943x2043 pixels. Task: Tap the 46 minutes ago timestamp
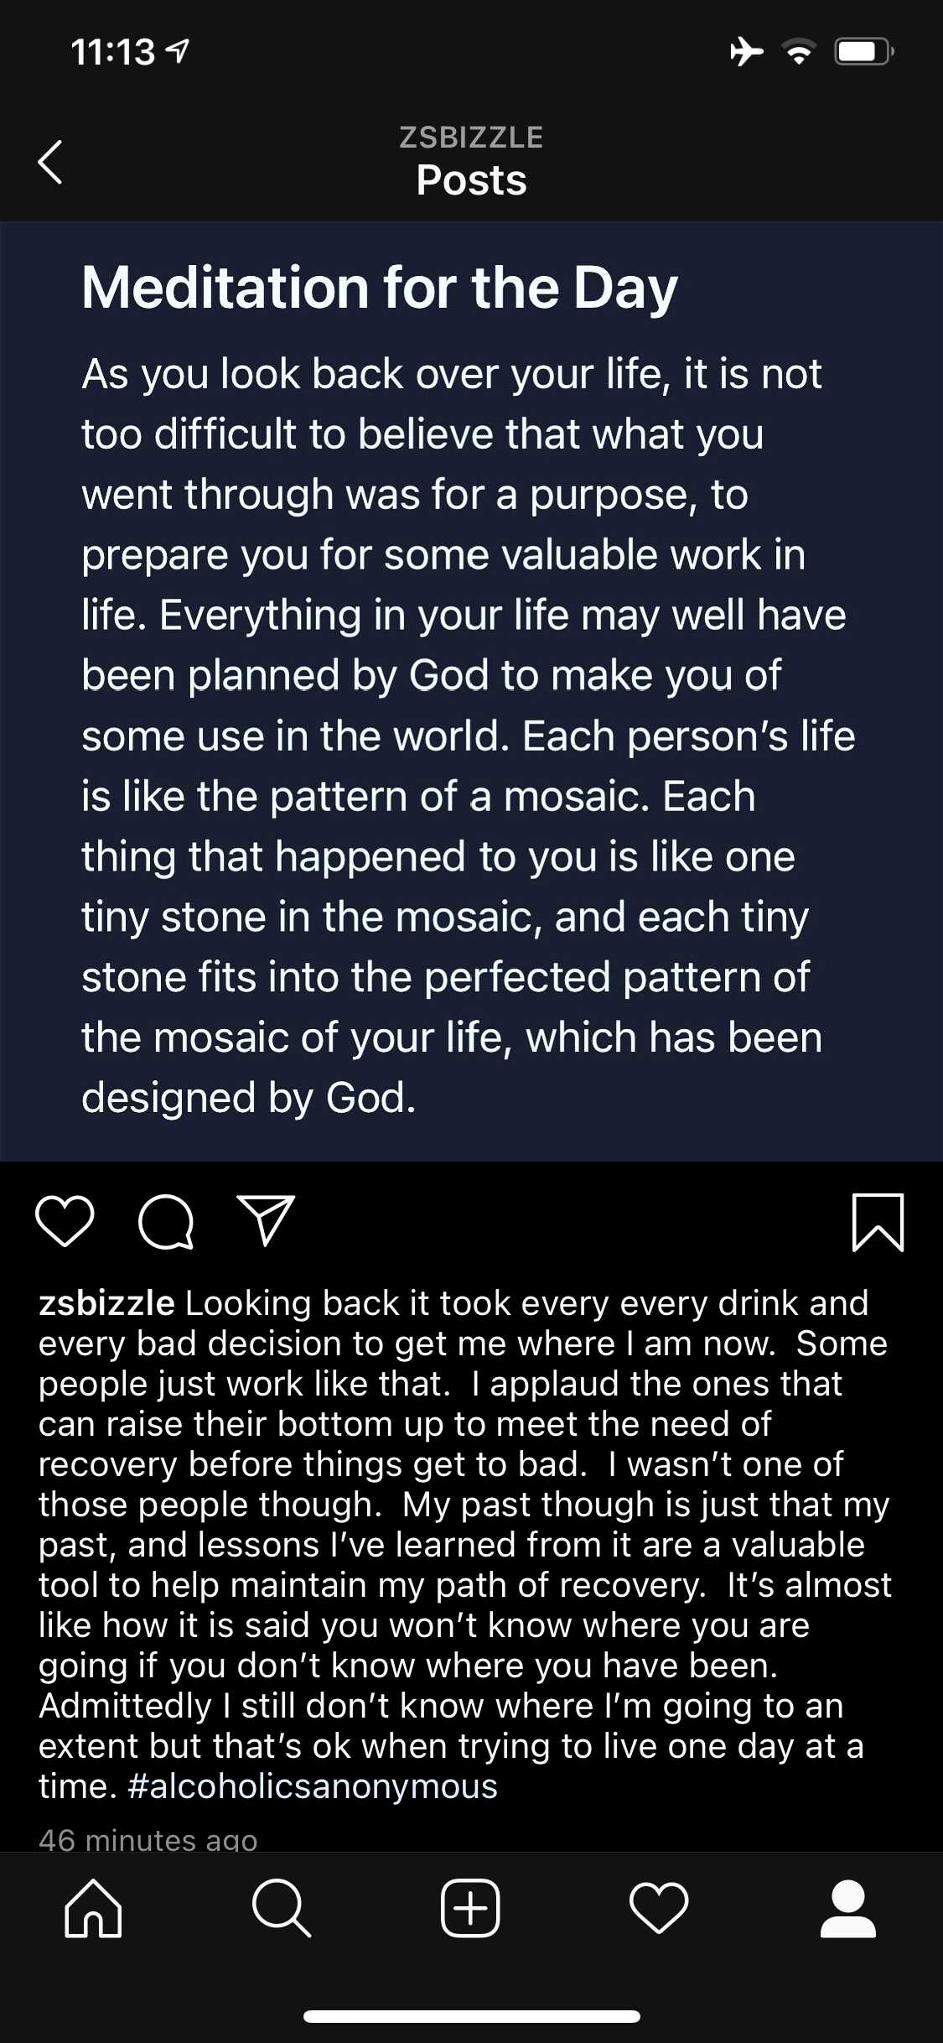coord(148,1840)
